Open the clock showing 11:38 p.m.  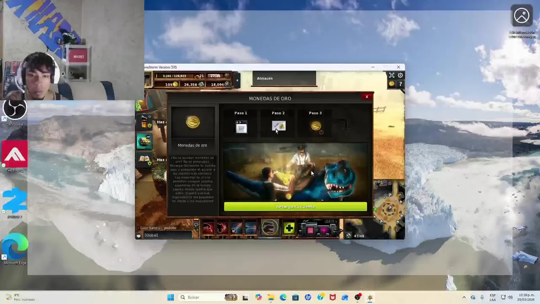[x=527, y=297]
